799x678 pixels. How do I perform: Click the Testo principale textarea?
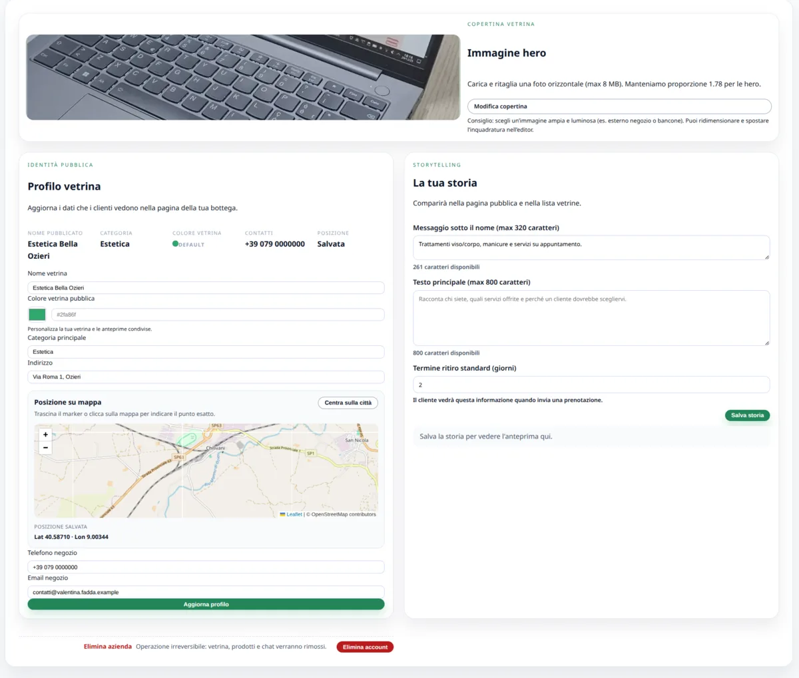coord(591,318)
